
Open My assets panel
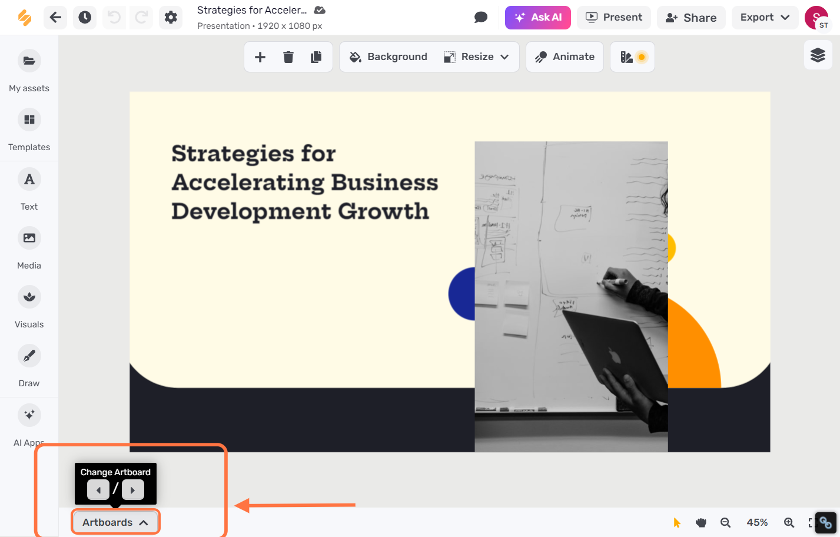(29, 72)
